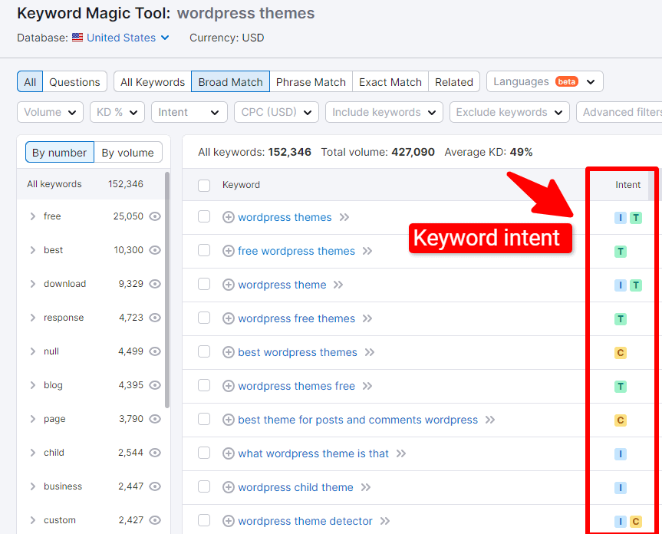This screenshot has height=534, width=662.
Task: Toggle the select-all checkbox in the table header
Action: point(203,185)
